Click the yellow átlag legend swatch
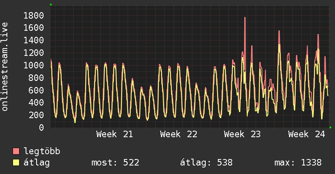 [x=16, y=163]
